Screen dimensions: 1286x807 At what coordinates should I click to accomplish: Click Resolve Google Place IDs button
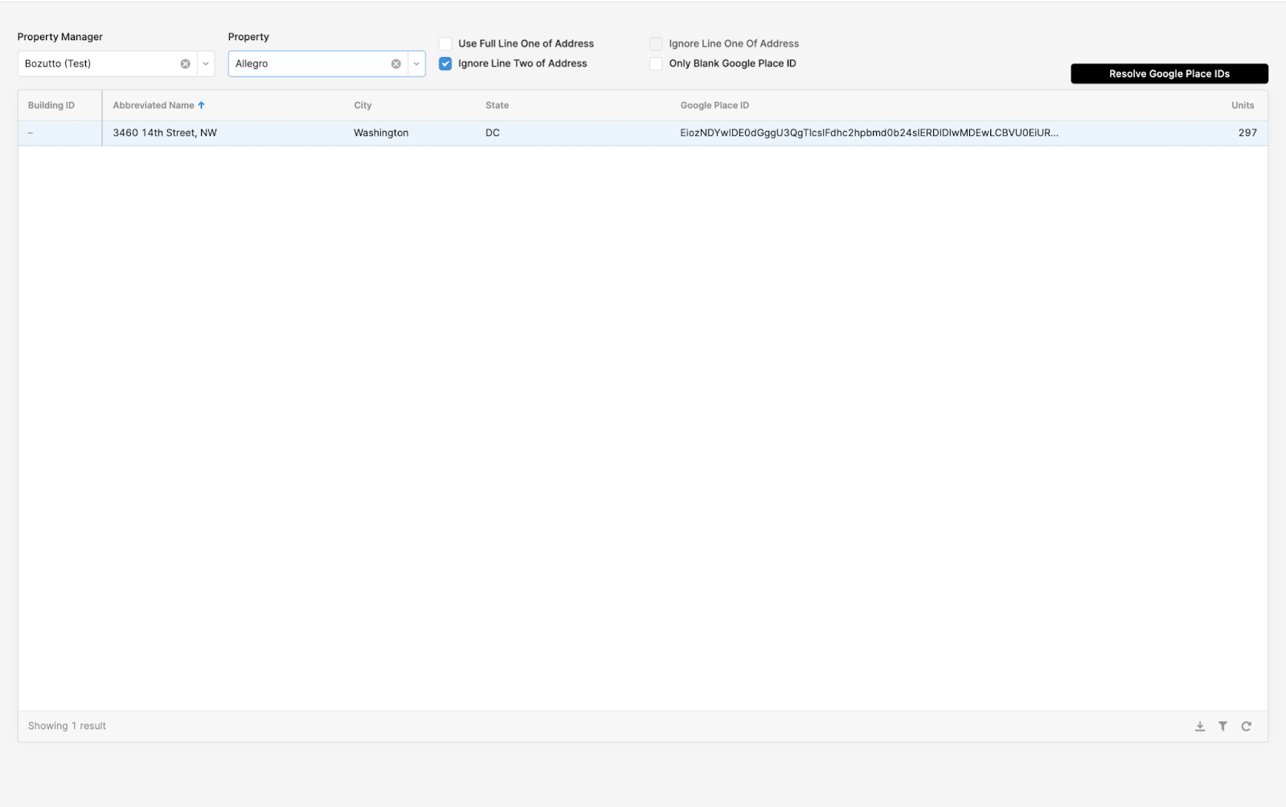(1169, 73)
